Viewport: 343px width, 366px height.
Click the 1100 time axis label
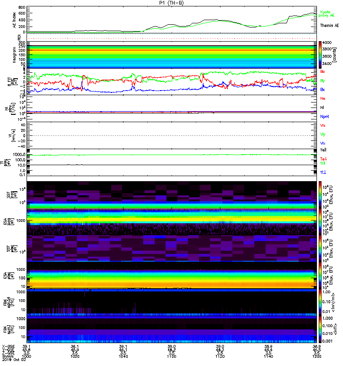[x=171, y=356]
